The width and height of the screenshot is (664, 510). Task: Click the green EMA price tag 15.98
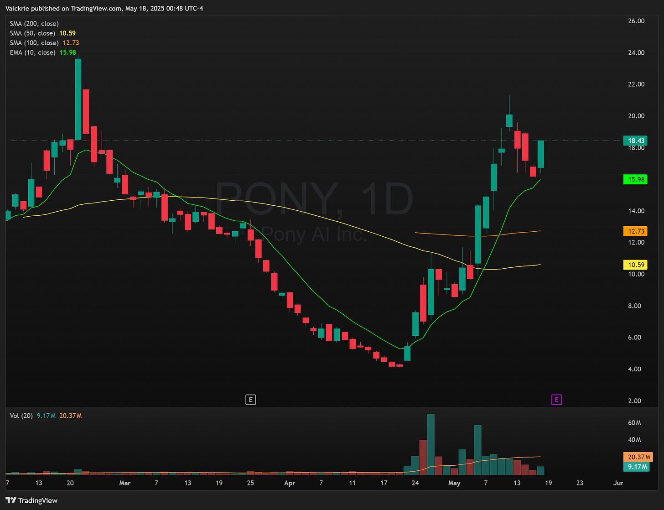point(636,179)
